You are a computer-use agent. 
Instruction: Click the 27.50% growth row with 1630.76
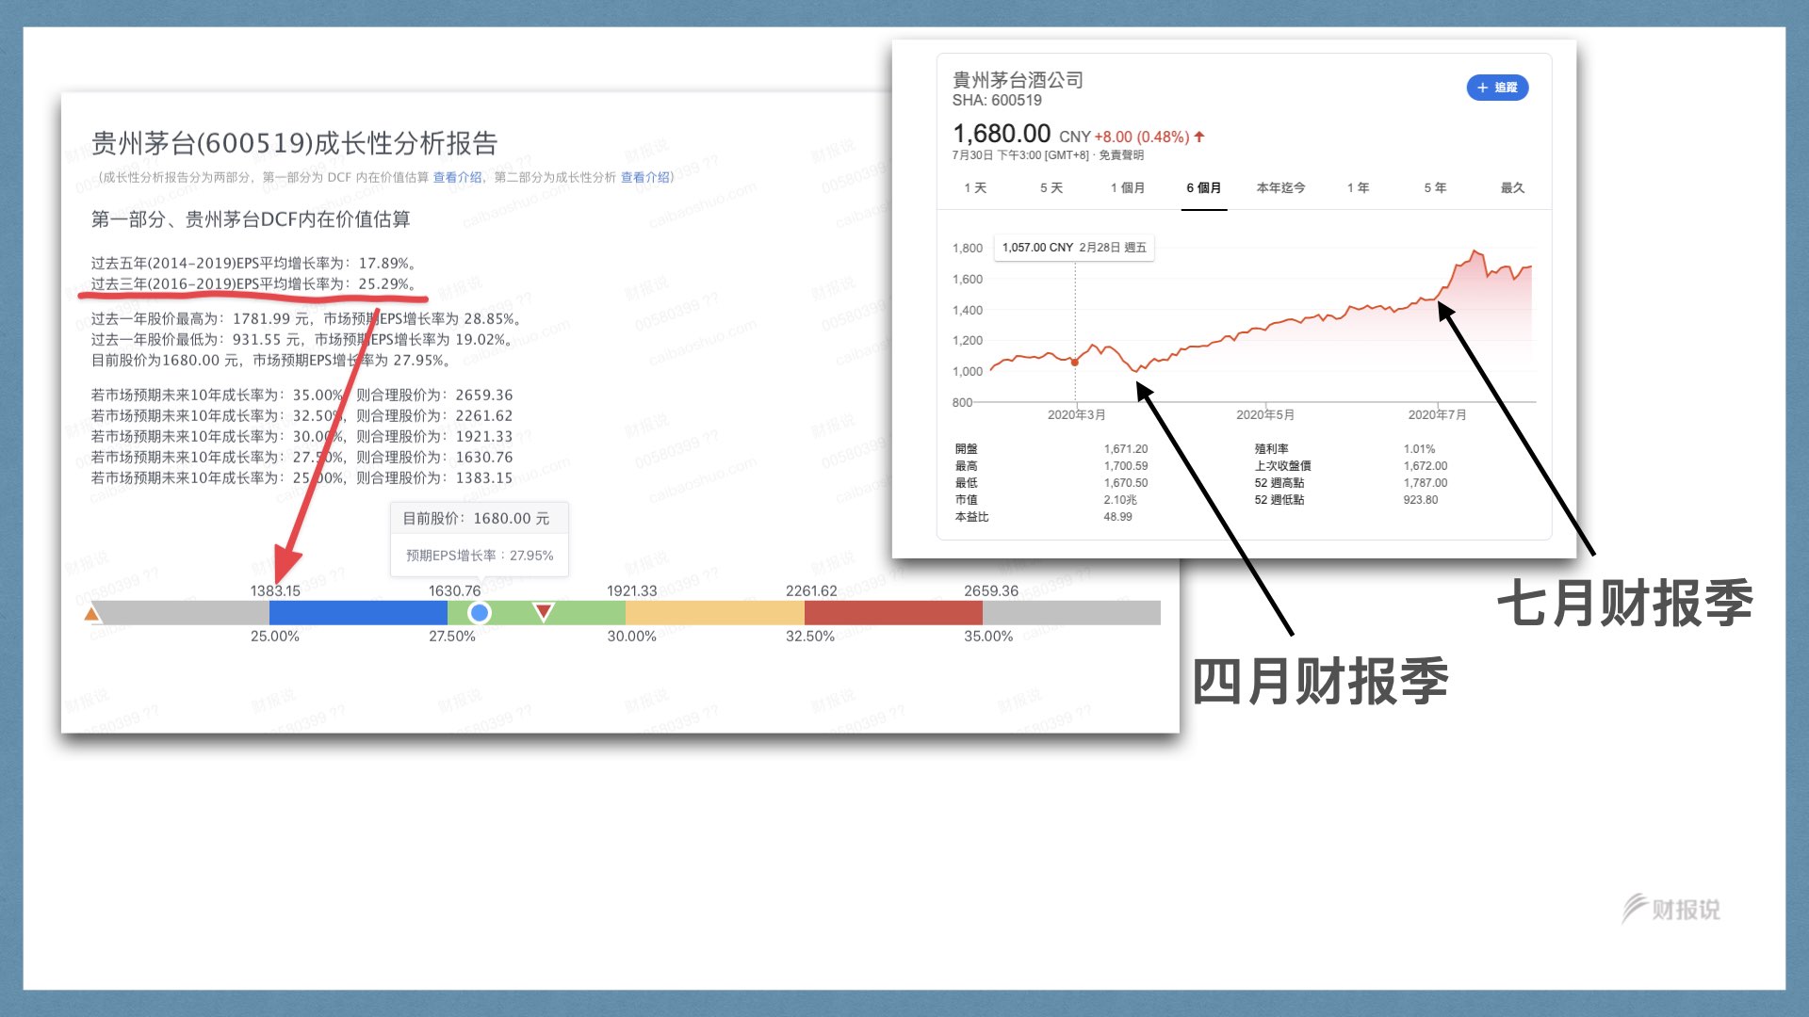tap(301, 458)
